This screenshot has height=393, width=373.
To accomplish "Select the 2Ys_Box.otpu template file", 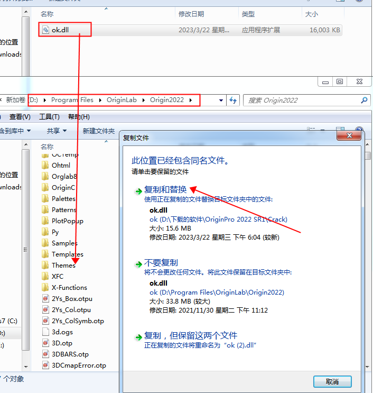I will pyautogui.click(x=71, y=299).
